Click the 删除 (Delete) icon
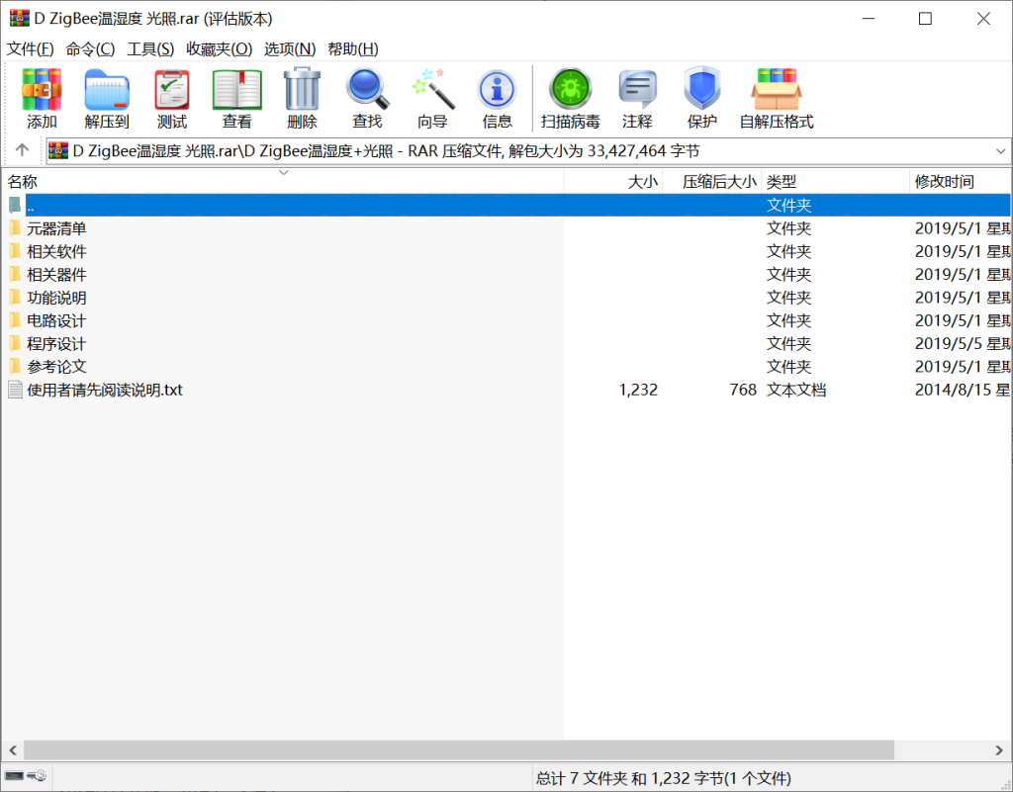 pos(302,98)
